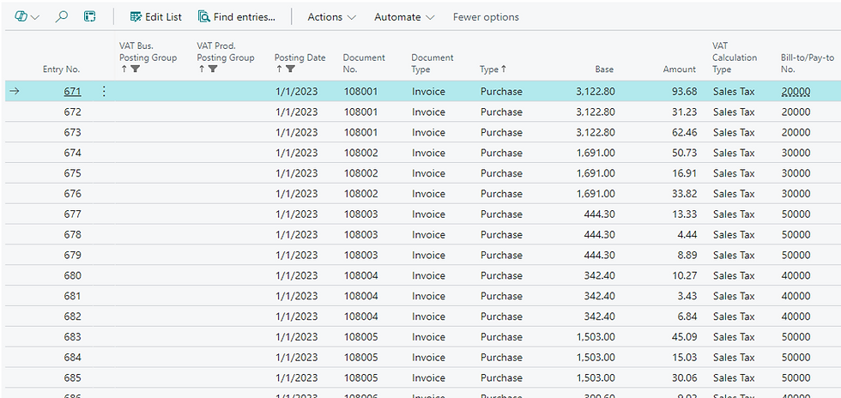This screenshot has height=398, width=841.
Task: Select entry number 672
Action: [72, 112]
